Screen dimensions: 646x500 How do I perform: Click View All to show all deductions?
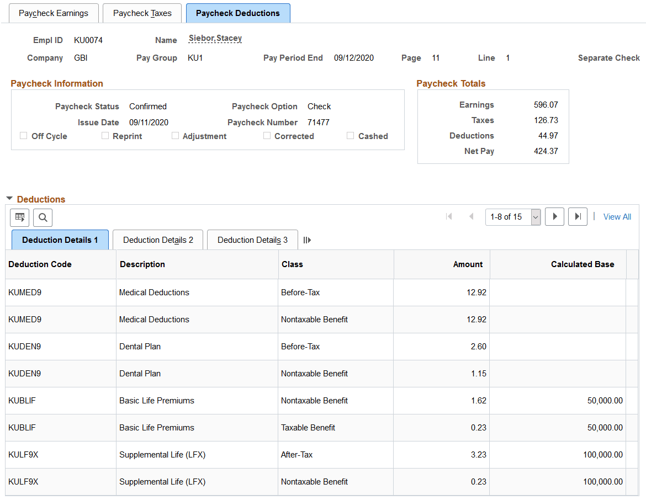tap(617, 216)
